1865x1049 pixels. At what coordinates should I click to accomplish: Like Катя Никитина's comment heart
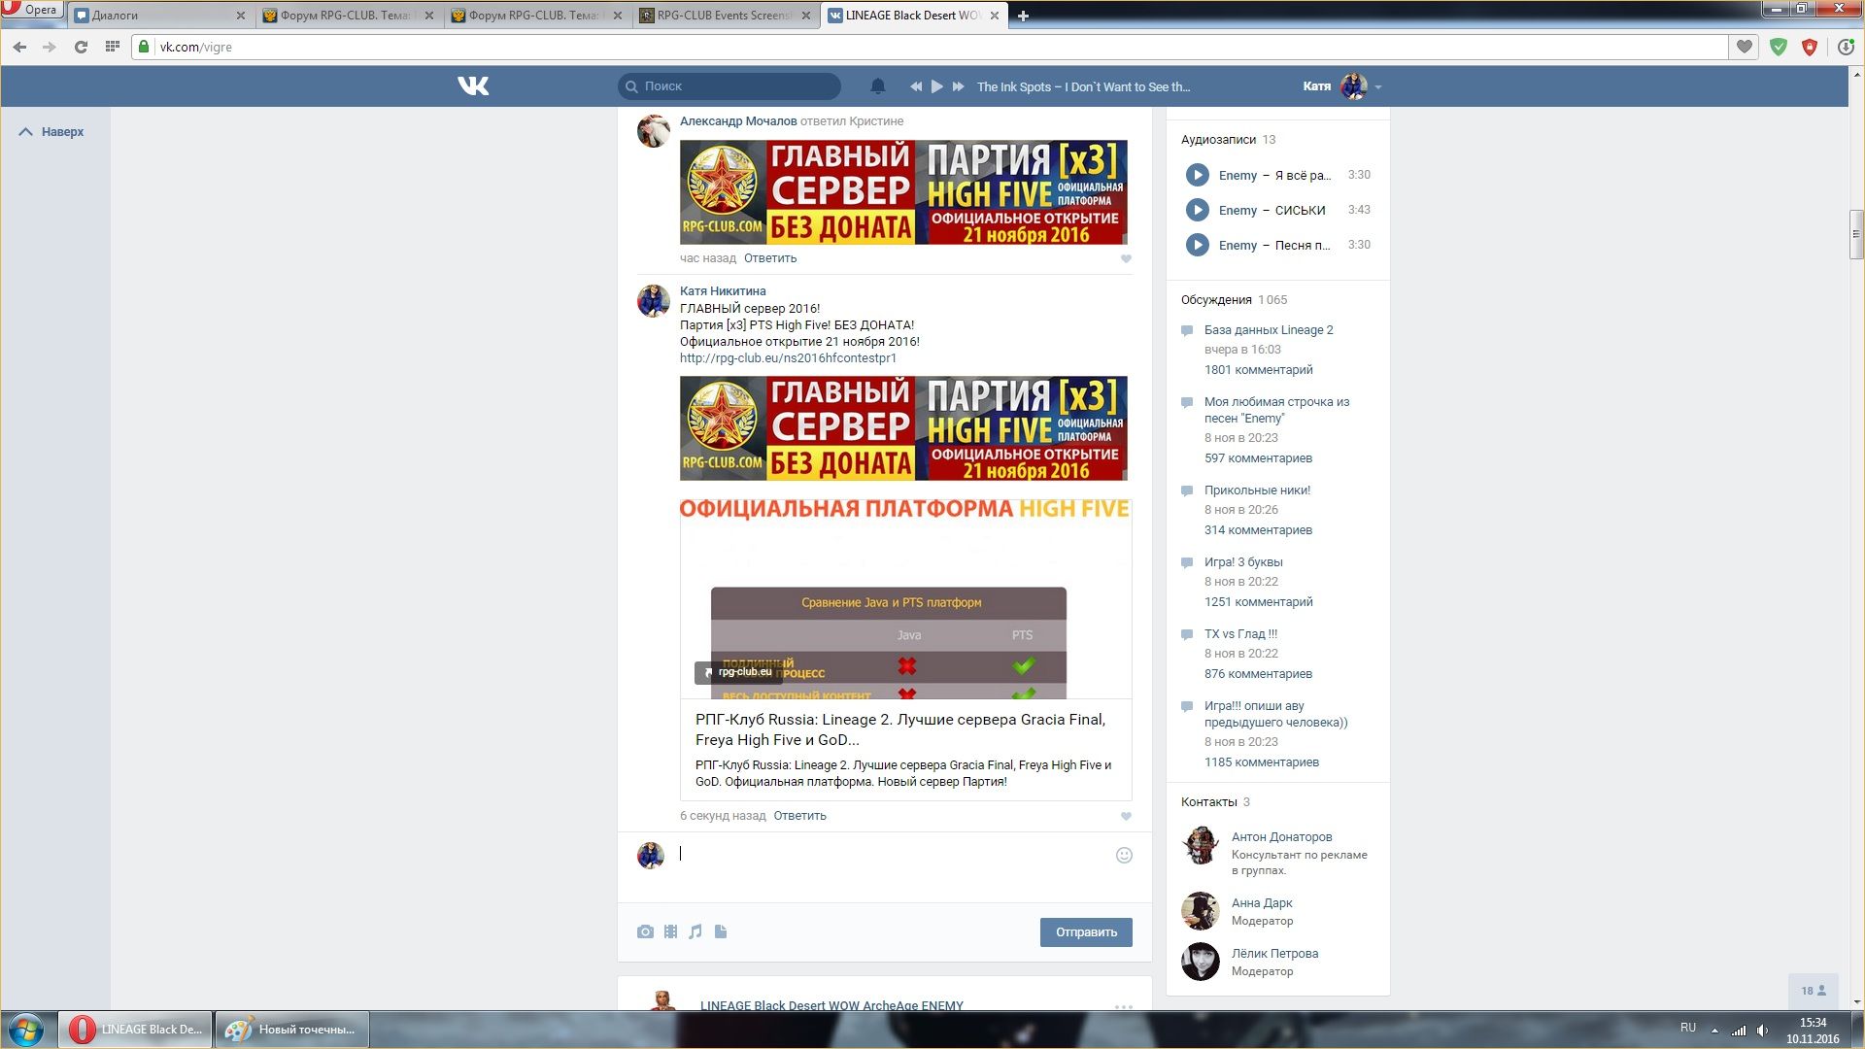[1126, 817]
